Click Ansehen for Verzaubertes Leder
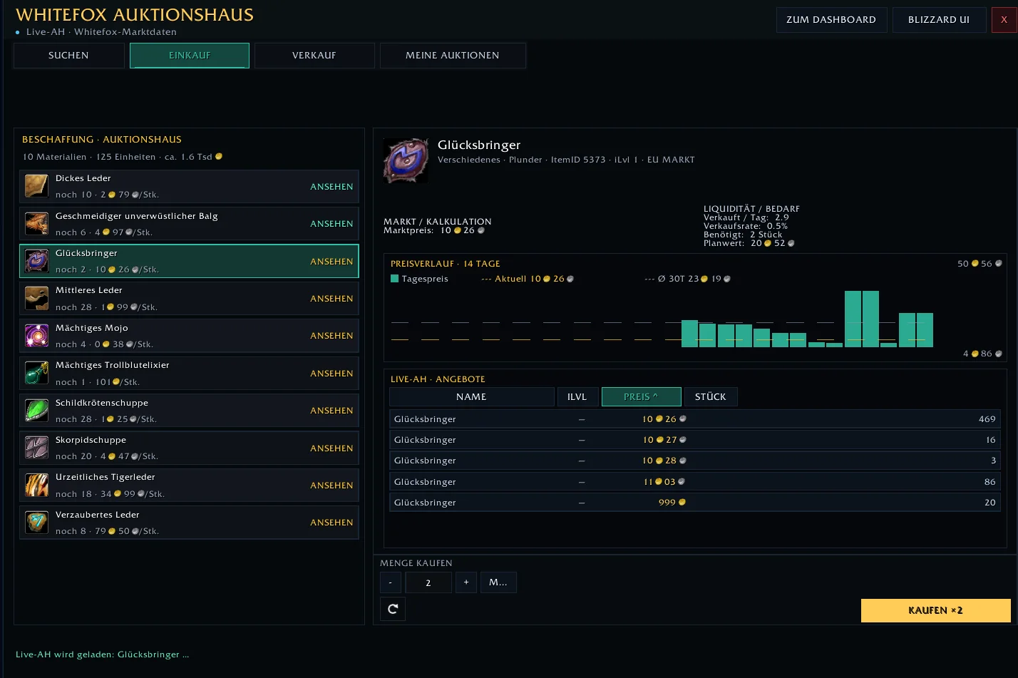The width and height of the screenshot is (1018, 678). pyautogui.click(x=331, y=523)
